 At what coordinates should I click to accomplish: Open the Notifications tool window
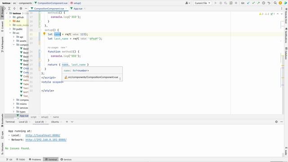coord(286,36)
